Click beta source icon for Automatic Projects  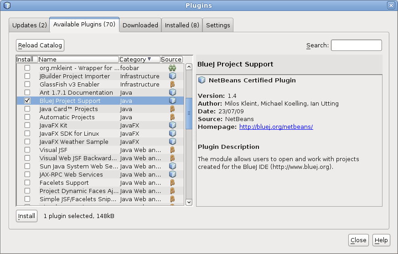[x=173, y=117]
